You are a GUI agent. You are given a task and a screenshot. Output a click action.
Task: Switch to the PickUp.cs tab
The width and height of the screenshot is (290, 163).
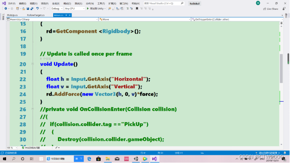12,15
